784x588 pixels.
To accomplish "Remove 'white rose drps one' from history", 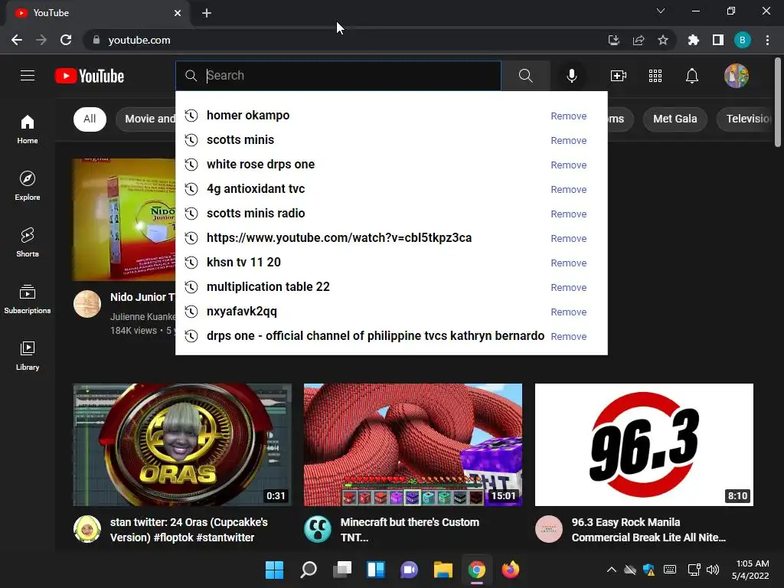I will point(569,165).
